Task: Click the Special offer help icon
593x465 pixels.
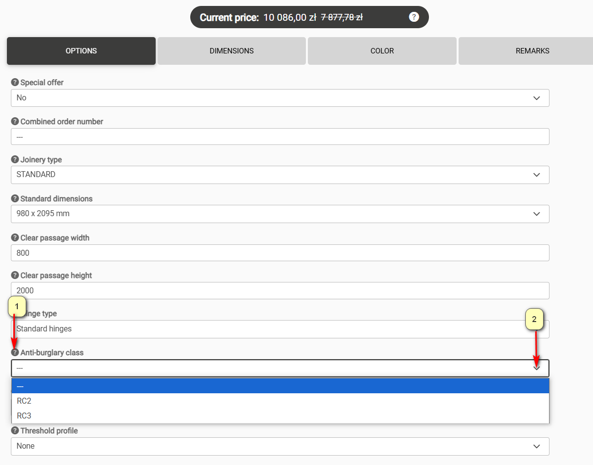Action: [x=15, y=83]
